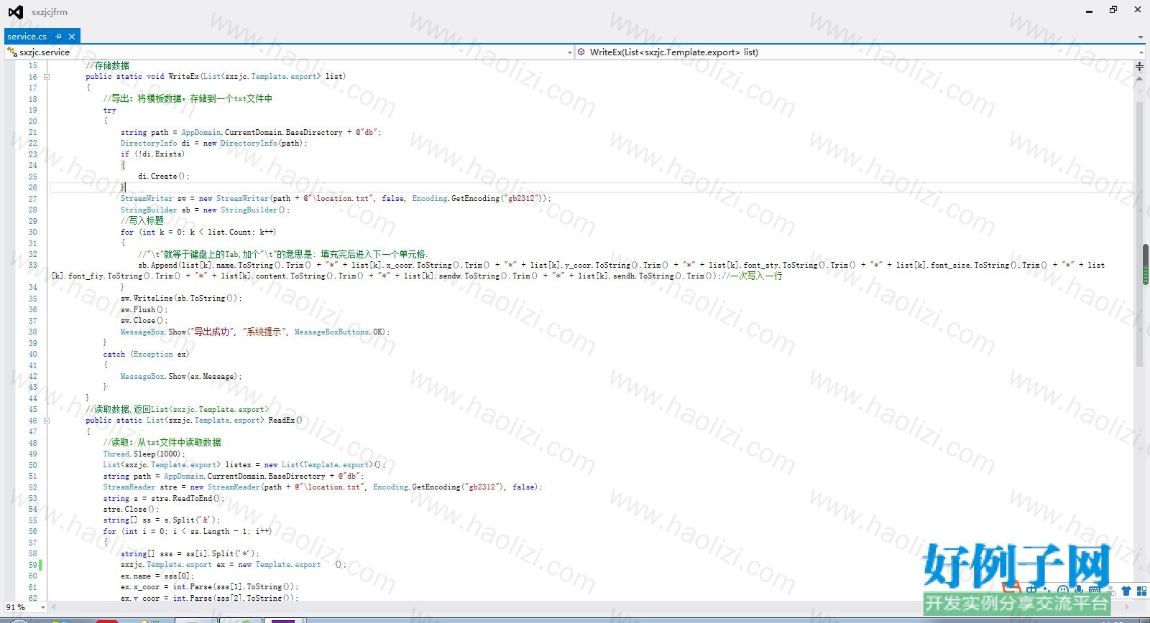The width and height of the screenshot is (1150, 623).
Task: Click the '//存储数据' comment on line 15
Action: (108, 66)
